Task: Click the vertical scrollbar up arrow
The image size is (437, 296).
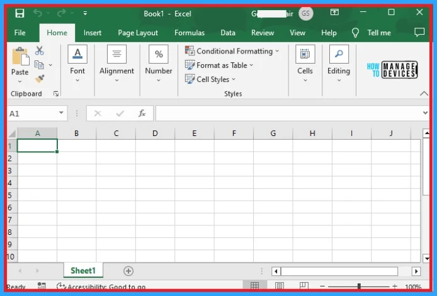Action: pos(426,134)
